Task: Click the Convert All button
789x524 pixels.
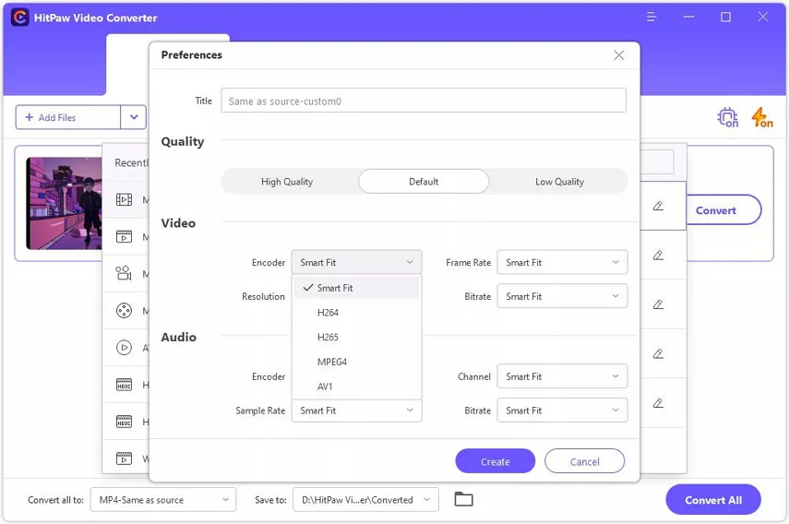Action: [x=713, y=500]
